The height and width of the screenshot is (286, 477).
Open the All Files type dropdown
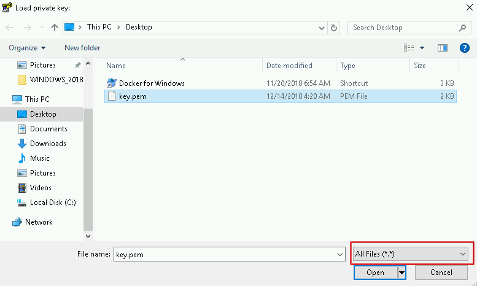pos(410,253)
